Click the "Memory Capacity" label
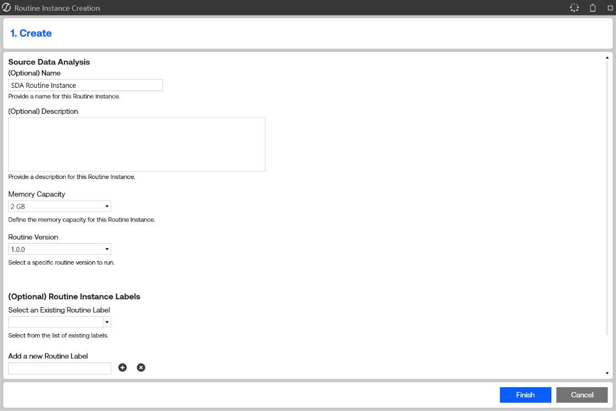 coord(36,194)
